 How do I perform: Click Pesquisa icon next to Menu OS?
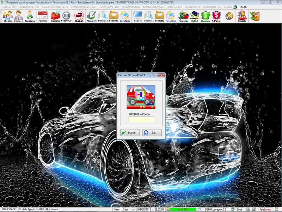point(103,16)
